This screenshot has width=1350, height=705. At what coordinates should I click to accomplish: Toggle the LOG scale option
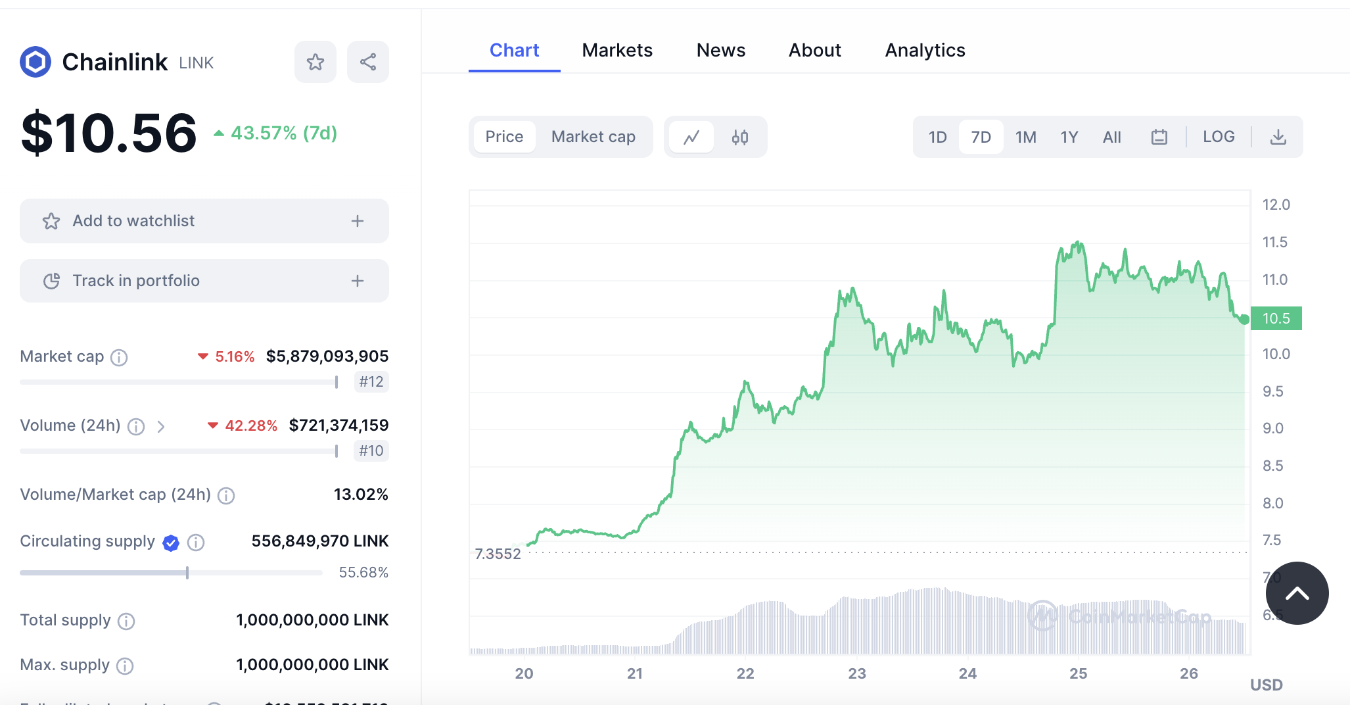click(1219, 137)
